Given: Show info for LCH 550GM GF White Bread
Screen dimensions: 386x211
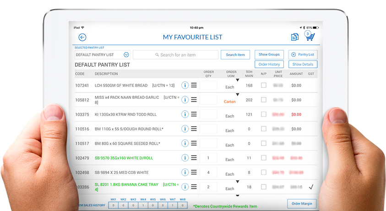Looking at the screenshot, I should point(185,85).
